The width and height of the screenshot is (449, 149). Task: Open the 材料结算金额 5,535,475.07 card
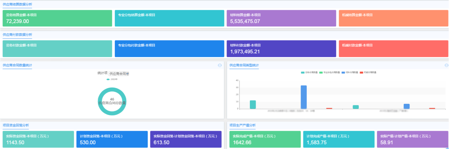click(281, 18)
